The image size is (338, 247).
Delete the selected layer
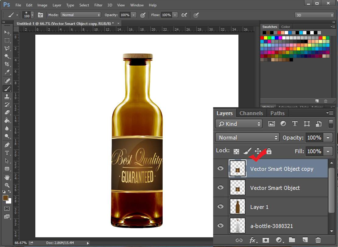point(318,240)
